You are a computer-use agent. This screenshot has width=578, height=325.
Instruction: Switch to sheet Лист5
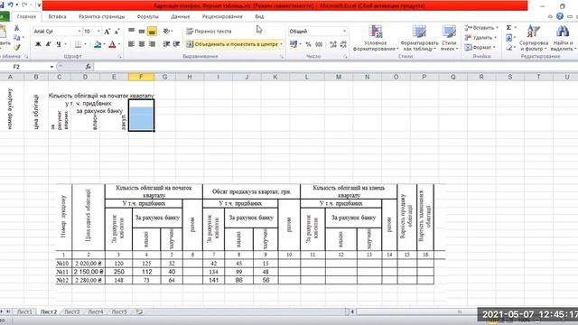pyautogui.click(x=119, y=311)
